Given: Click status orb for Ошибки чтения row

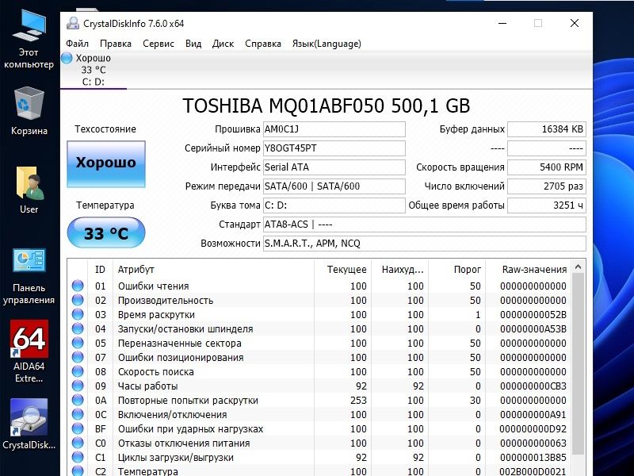Looking at the screenshot, I should pyautogui.click(x=78, y=286).
